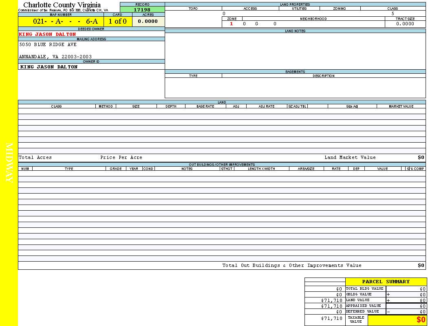This screenshot has width=428, height=326.
Task: Click the Price Per Acre label
Action: click(121, 157)
